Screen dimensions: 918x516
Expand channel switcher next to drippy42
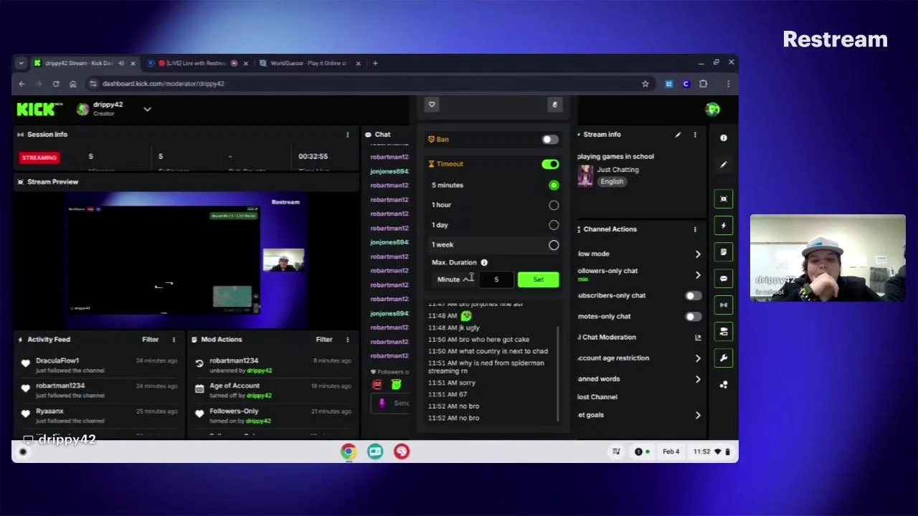(147, 110)
